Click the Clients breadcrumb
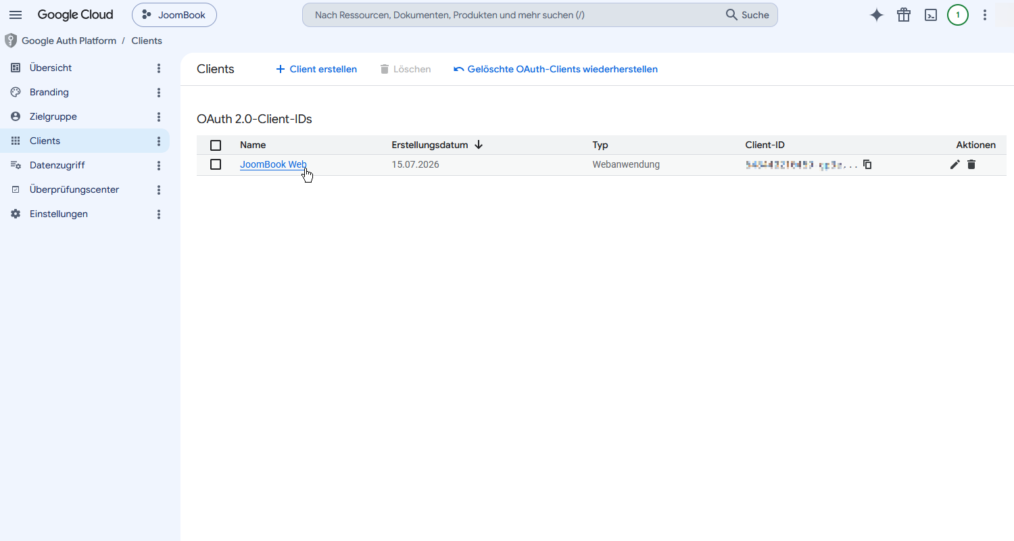 (147, 41)
